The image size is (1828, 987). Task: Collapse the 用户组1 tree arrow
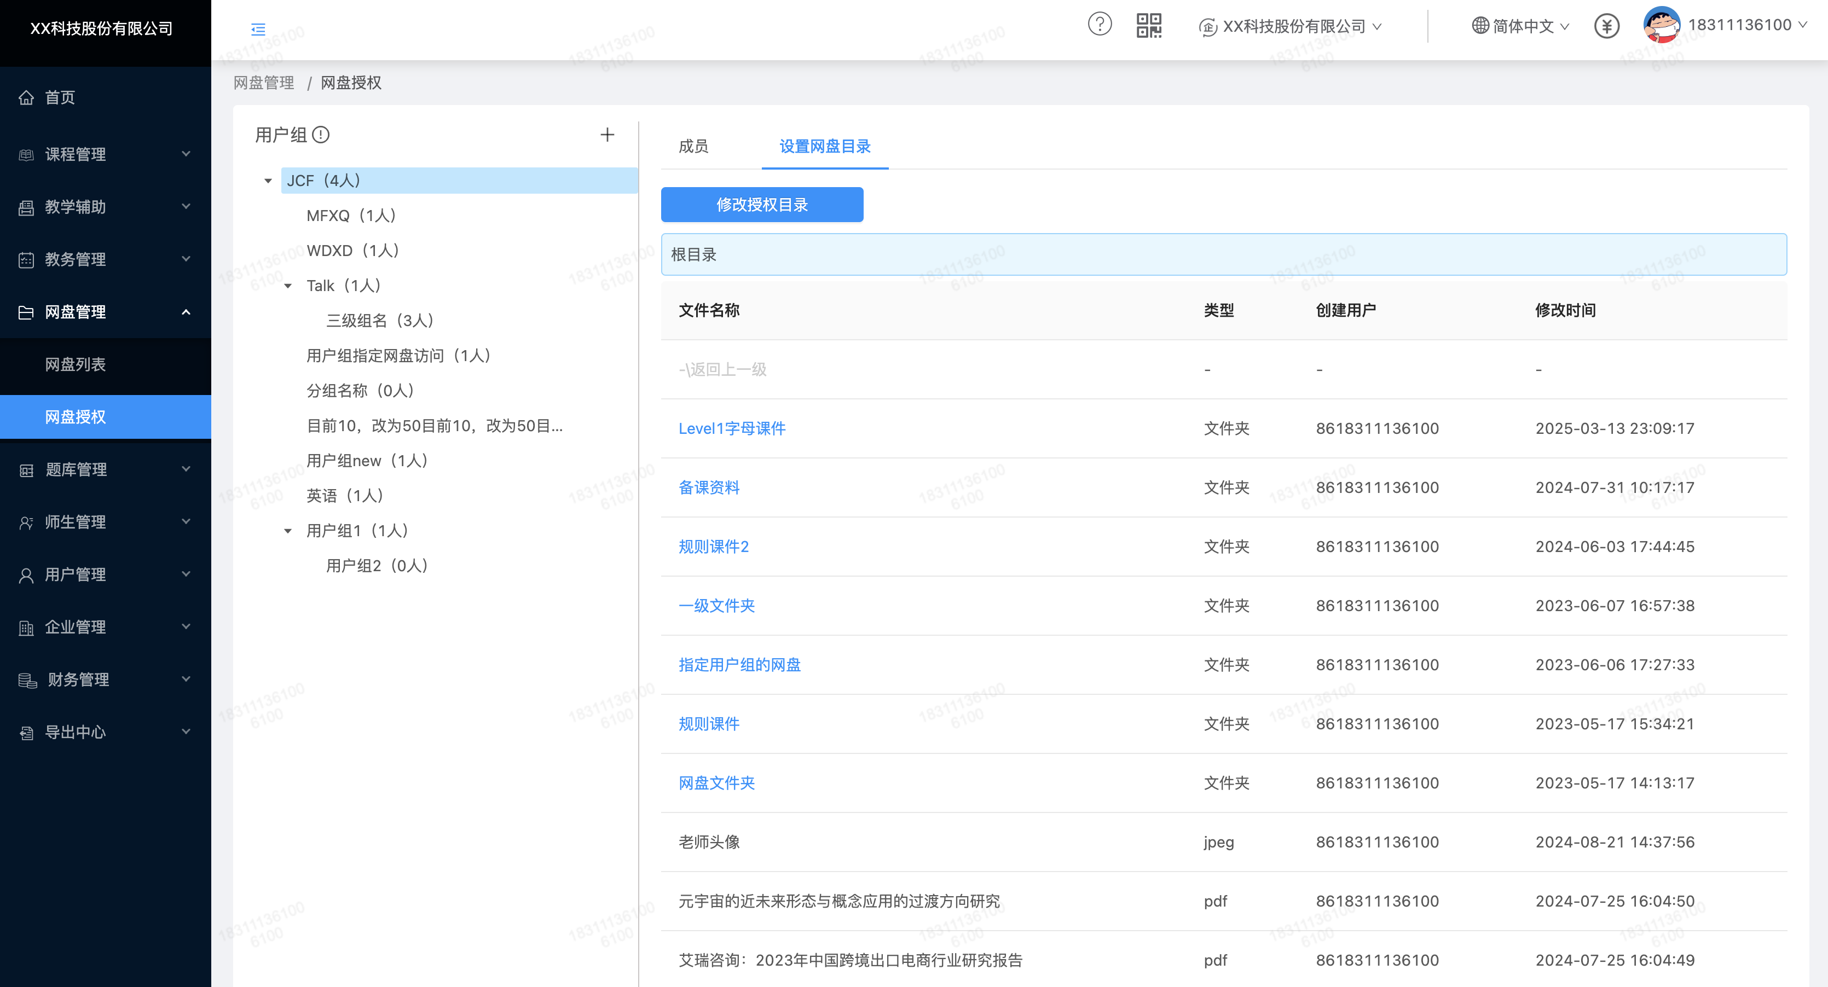pyautogui.click(x=288, y=531)
